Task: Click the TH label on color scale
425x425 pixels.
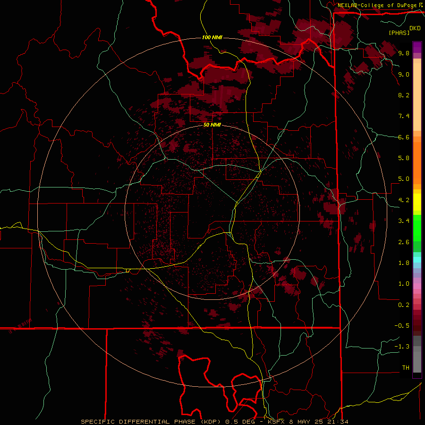Action: (406, 368)
